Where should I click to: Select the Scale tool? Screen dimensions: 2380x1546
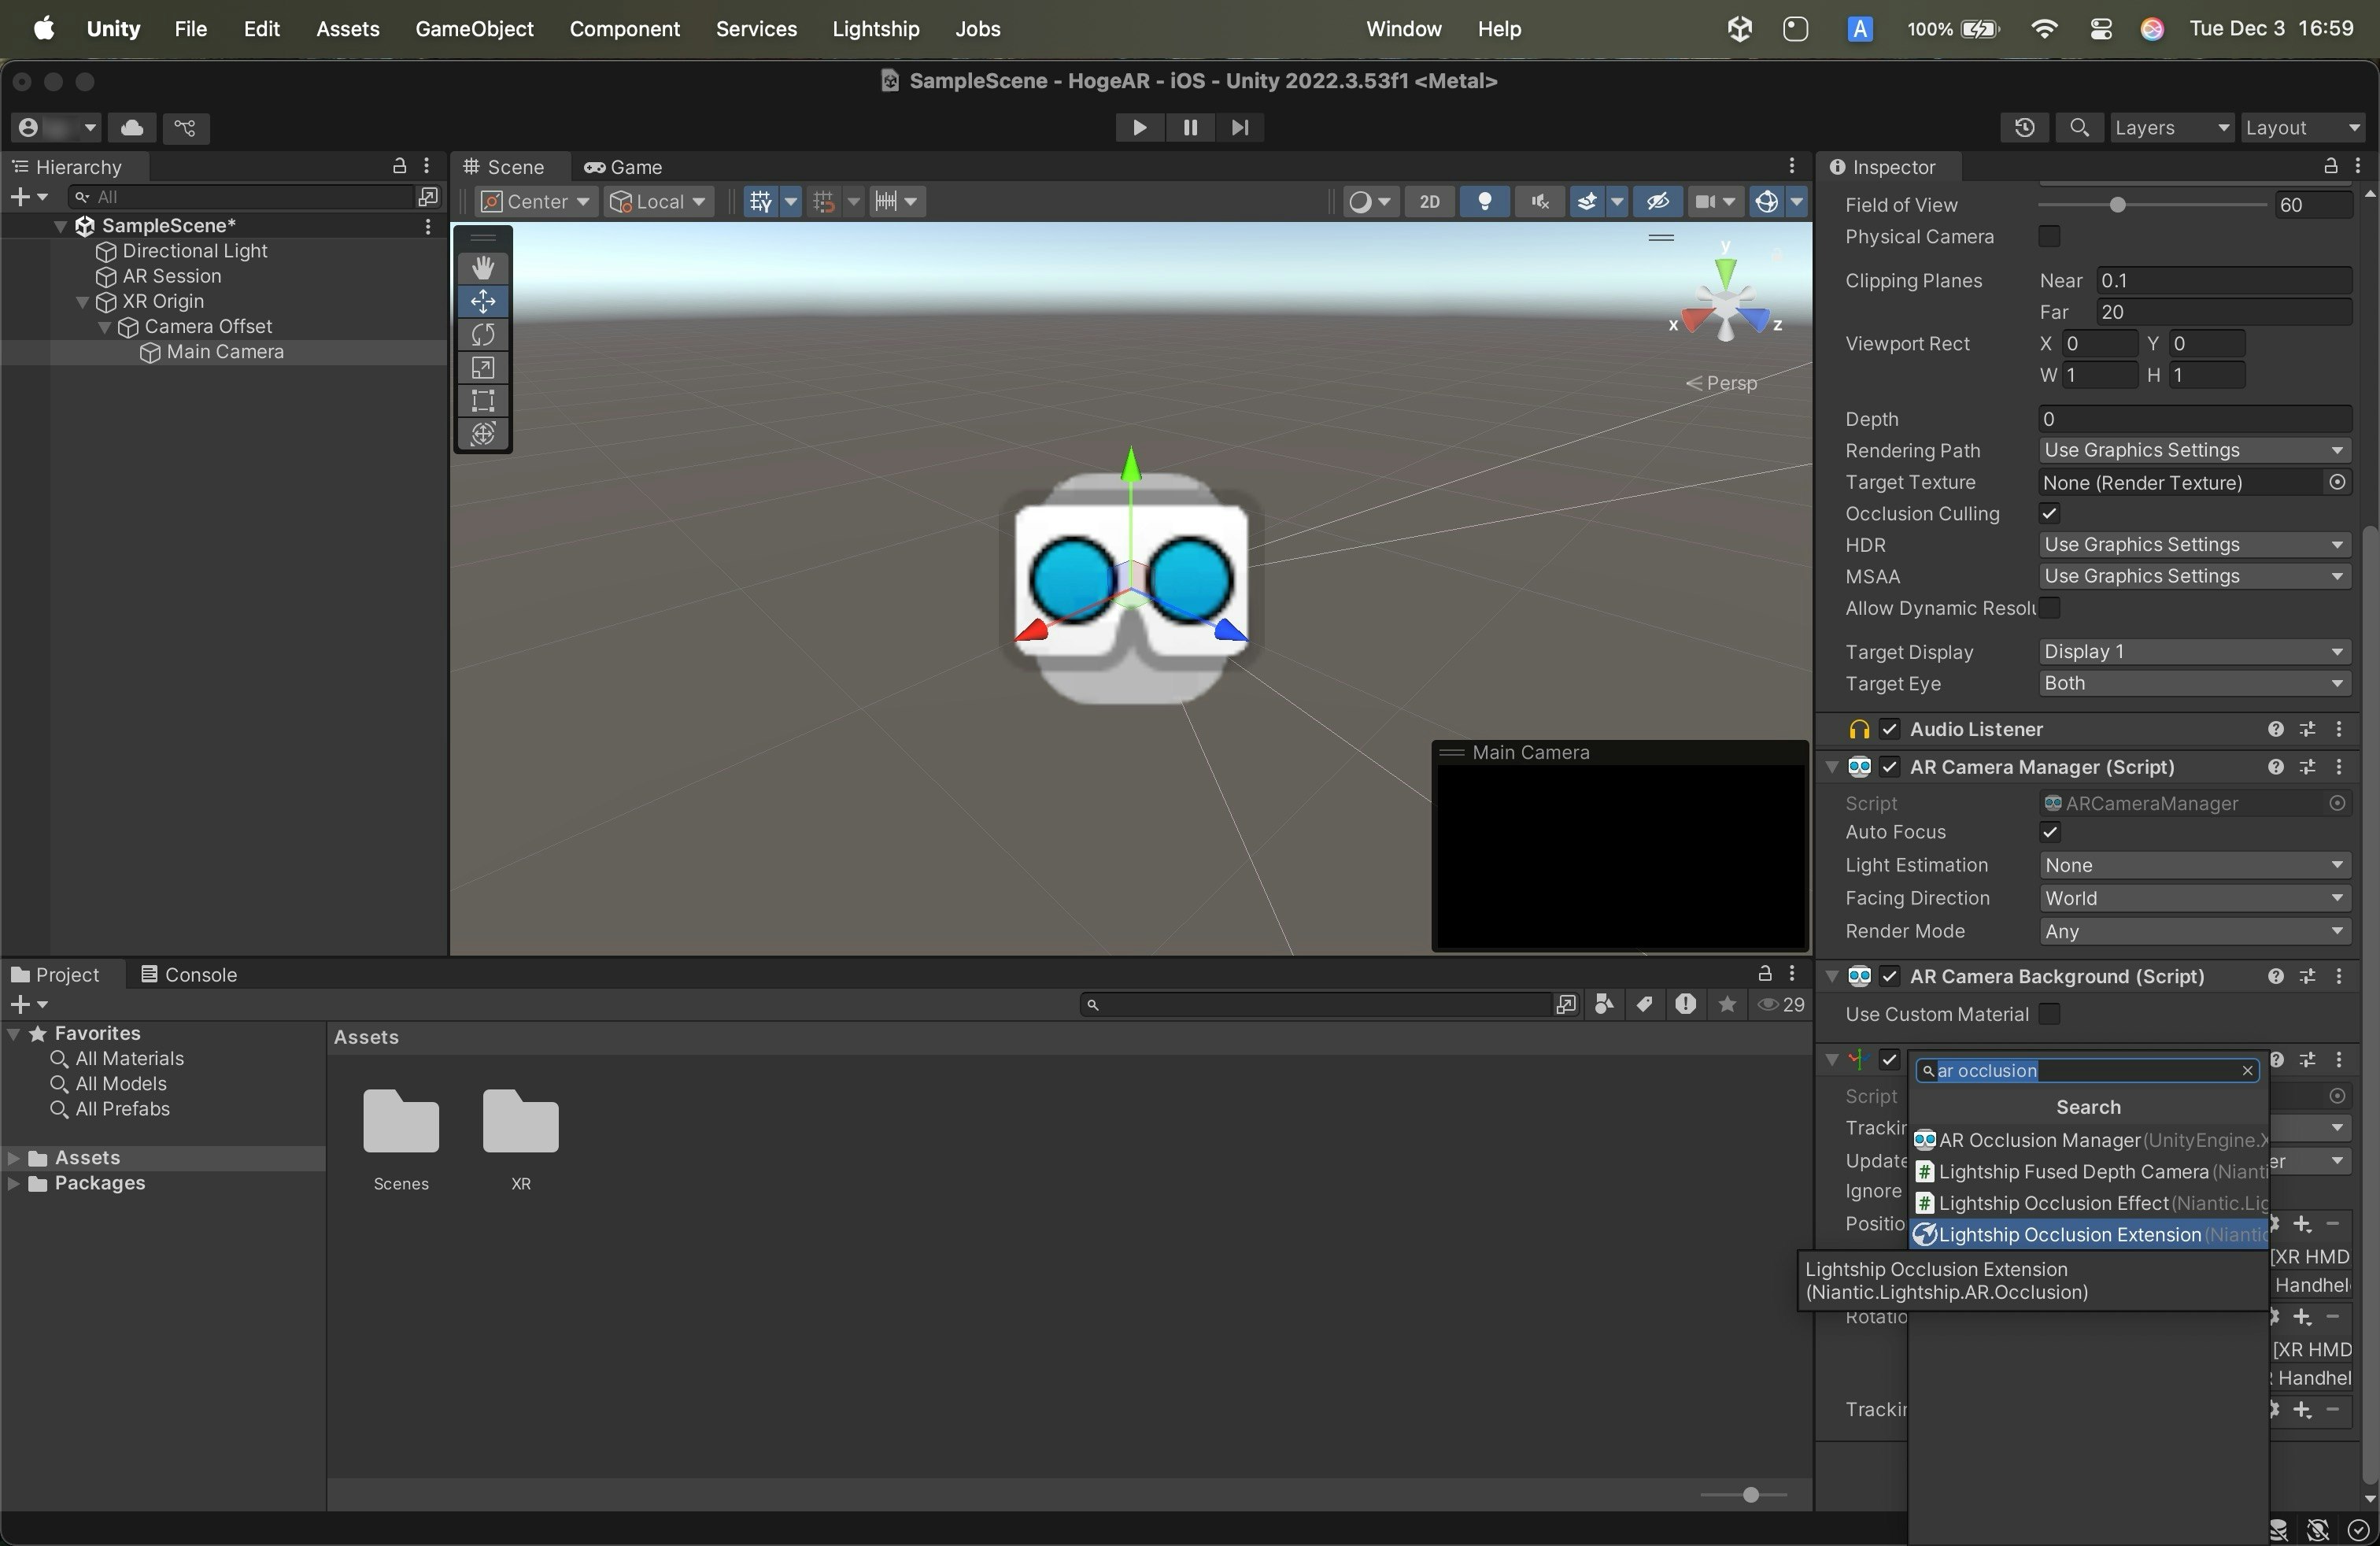click(483, 368)
